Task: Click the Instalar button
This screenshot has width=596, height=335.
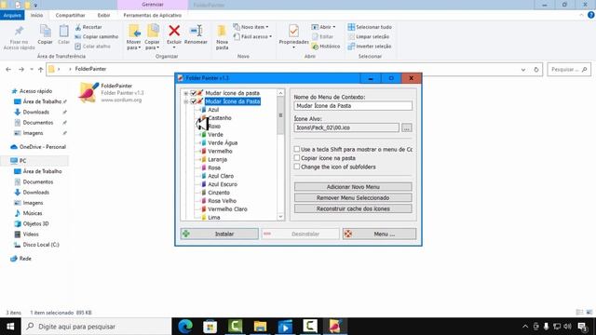Action: 220,234
